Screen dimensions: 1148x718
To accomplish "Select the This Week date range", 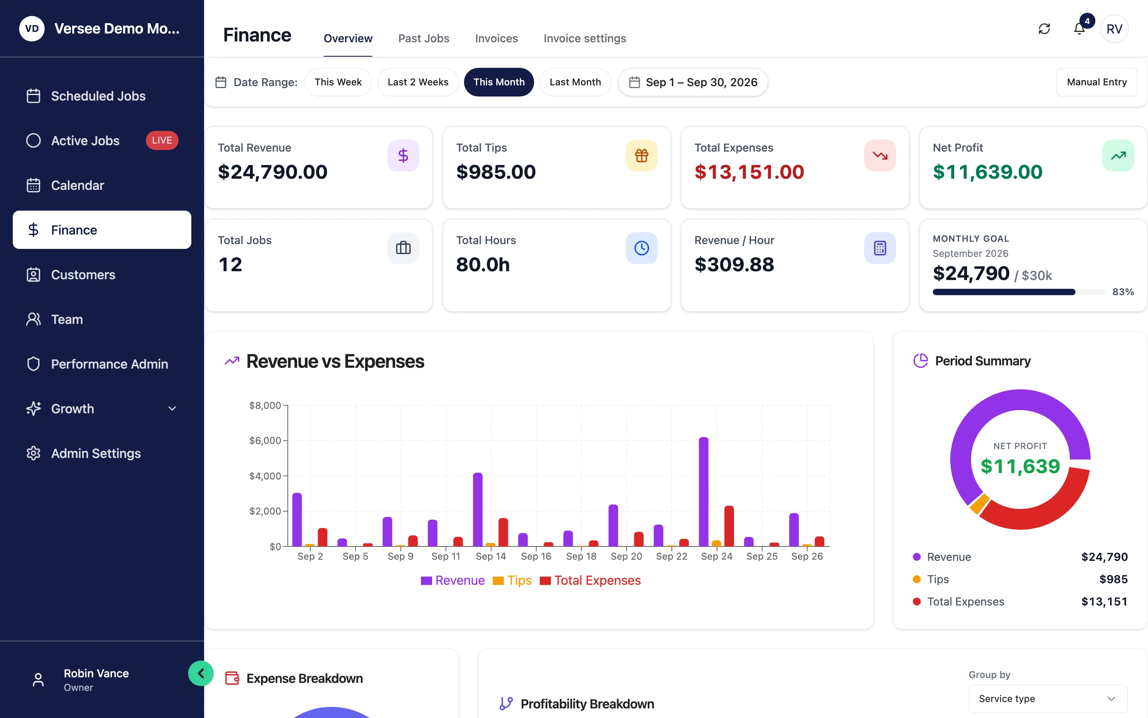I will tap(338, 82).
